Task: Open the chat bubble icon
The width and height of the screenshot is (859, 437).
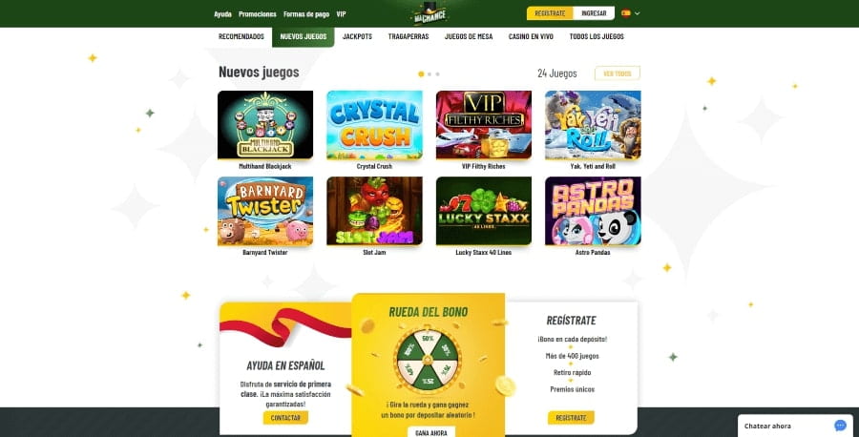Action: click(840, 426)
